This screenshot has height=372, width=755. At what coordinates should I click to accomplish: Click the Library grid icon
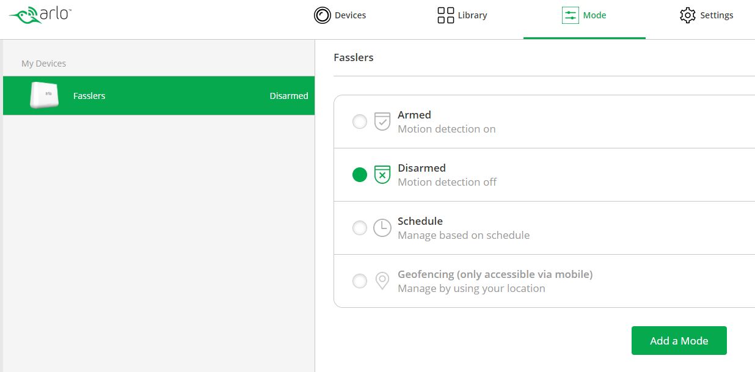[446, 15]
